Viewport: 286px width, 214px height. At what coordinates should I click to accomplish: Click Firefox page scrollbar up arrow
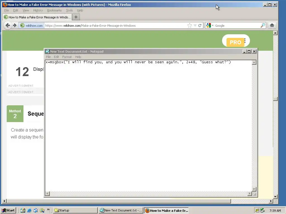pyautogui.click(x=275, y=33)
